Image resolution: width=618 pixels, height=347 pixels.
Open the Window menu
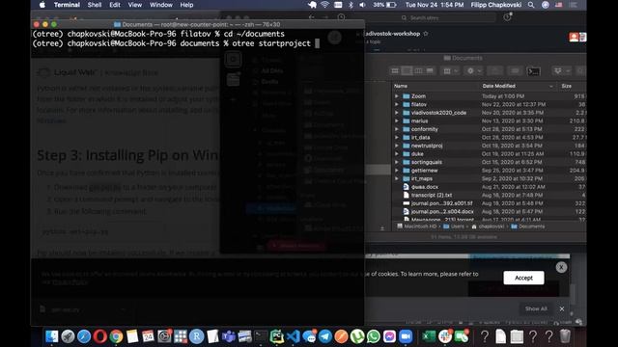click(161, 5)
